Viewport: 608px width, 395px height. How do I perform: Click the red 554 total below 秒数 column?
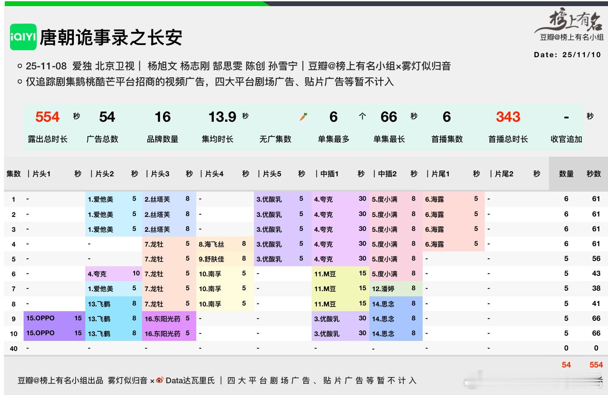click(x=596, y=365)
